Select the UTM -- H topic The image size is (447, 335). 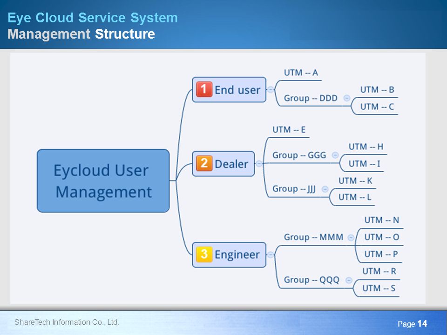tap(366, 147)
